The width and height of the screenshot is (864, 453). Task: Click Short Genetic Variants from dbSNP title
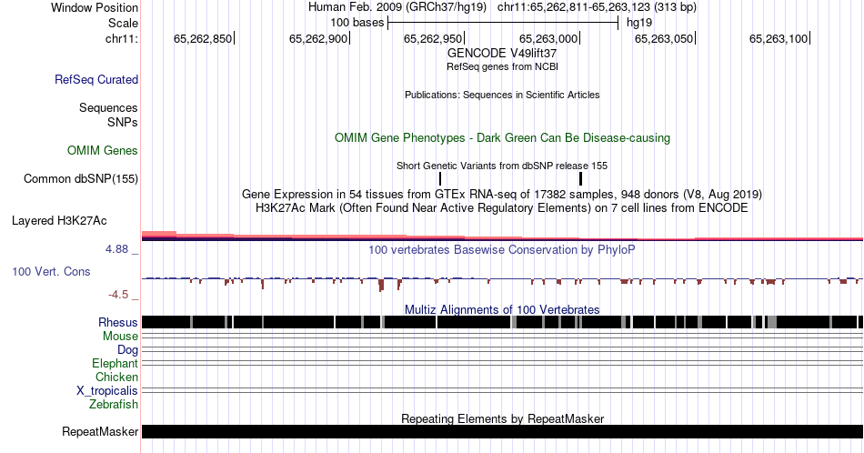[x=502, y=166]
